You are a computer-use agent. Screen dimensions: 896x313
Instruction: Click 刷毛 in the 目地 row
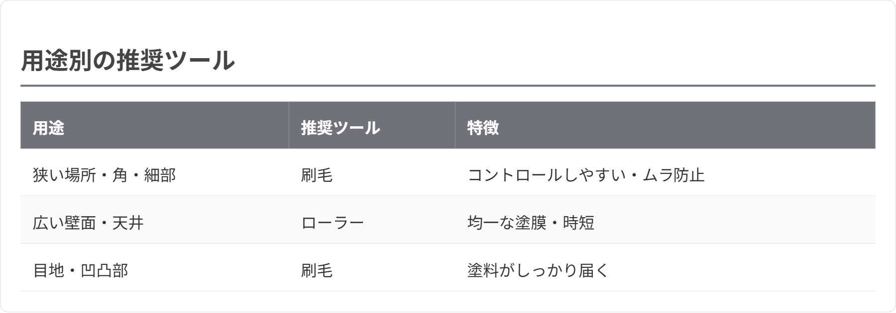pos(317,271)
